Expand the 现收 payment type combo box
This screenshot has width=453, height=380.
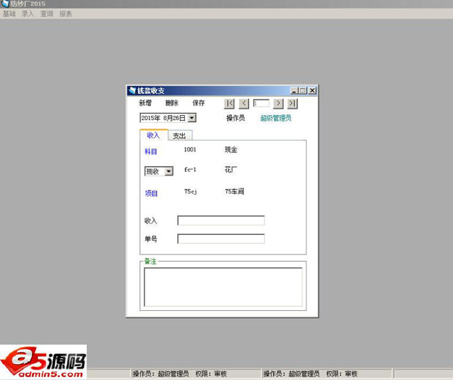(169, 172)
